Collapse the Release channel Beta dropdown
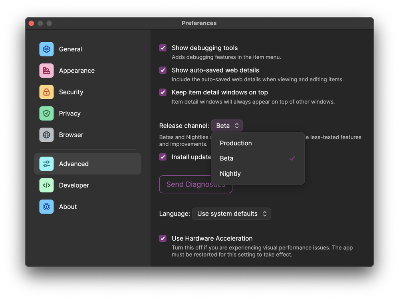Viewport: 399px width, 300px height. [227, 125]
